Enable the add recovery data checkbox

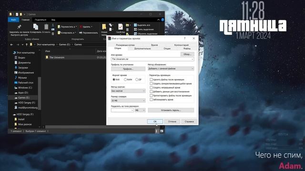151,92
